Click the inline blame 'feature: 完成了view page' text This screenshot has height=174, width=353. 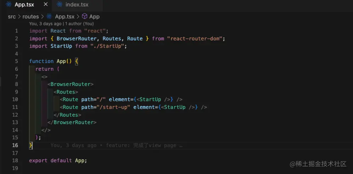click(x=144, y=145)
